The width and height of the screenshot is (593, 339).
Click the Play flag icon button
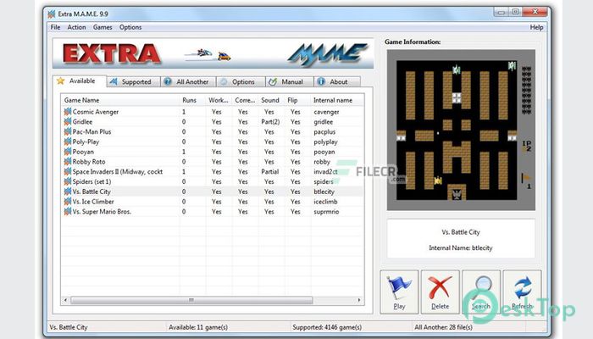tap(399, 292)
